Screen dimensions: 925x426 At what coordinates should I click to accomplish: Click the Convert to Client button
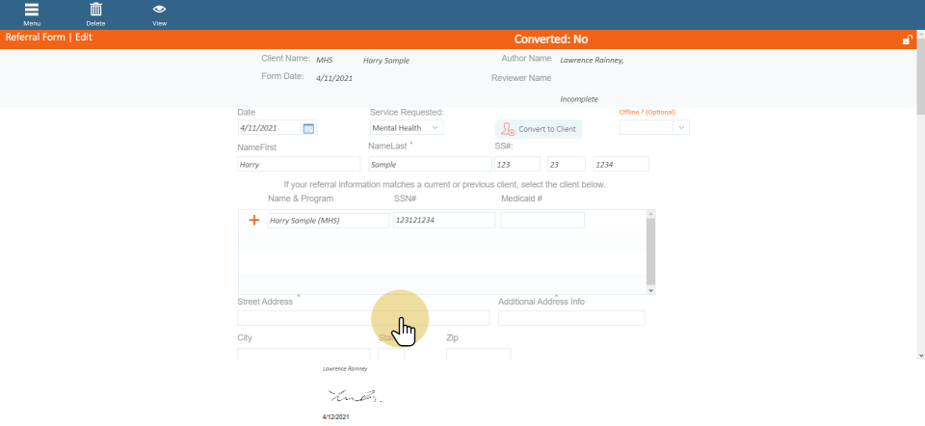539,128
